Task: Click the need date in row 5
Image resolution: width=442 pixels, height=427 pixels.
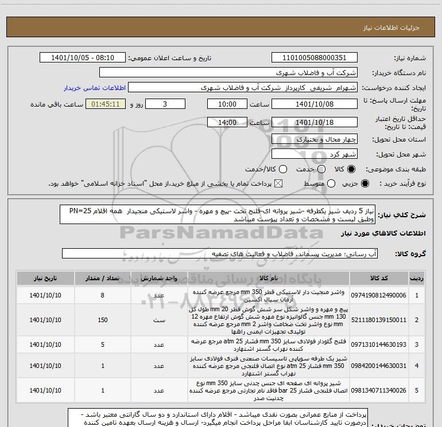Action: pyautogui.click(x=45, y=390)
